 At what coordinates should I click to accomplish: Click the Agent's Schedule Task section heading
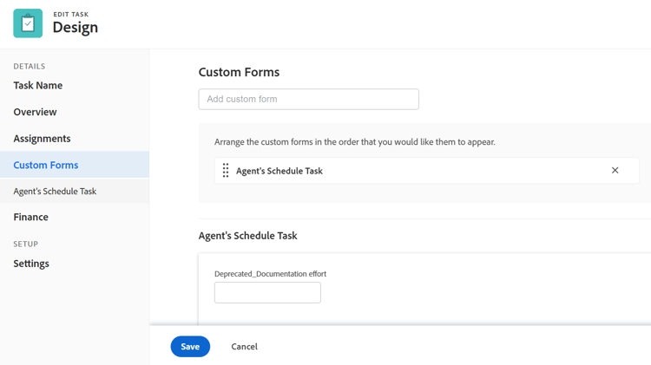pos(248,236)
